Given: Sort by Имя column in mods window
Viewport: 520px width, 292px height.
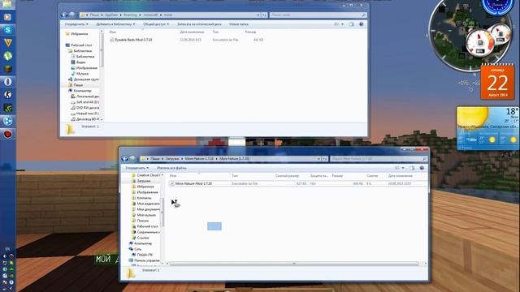Looking at the screenshot, I should (112, 32).
